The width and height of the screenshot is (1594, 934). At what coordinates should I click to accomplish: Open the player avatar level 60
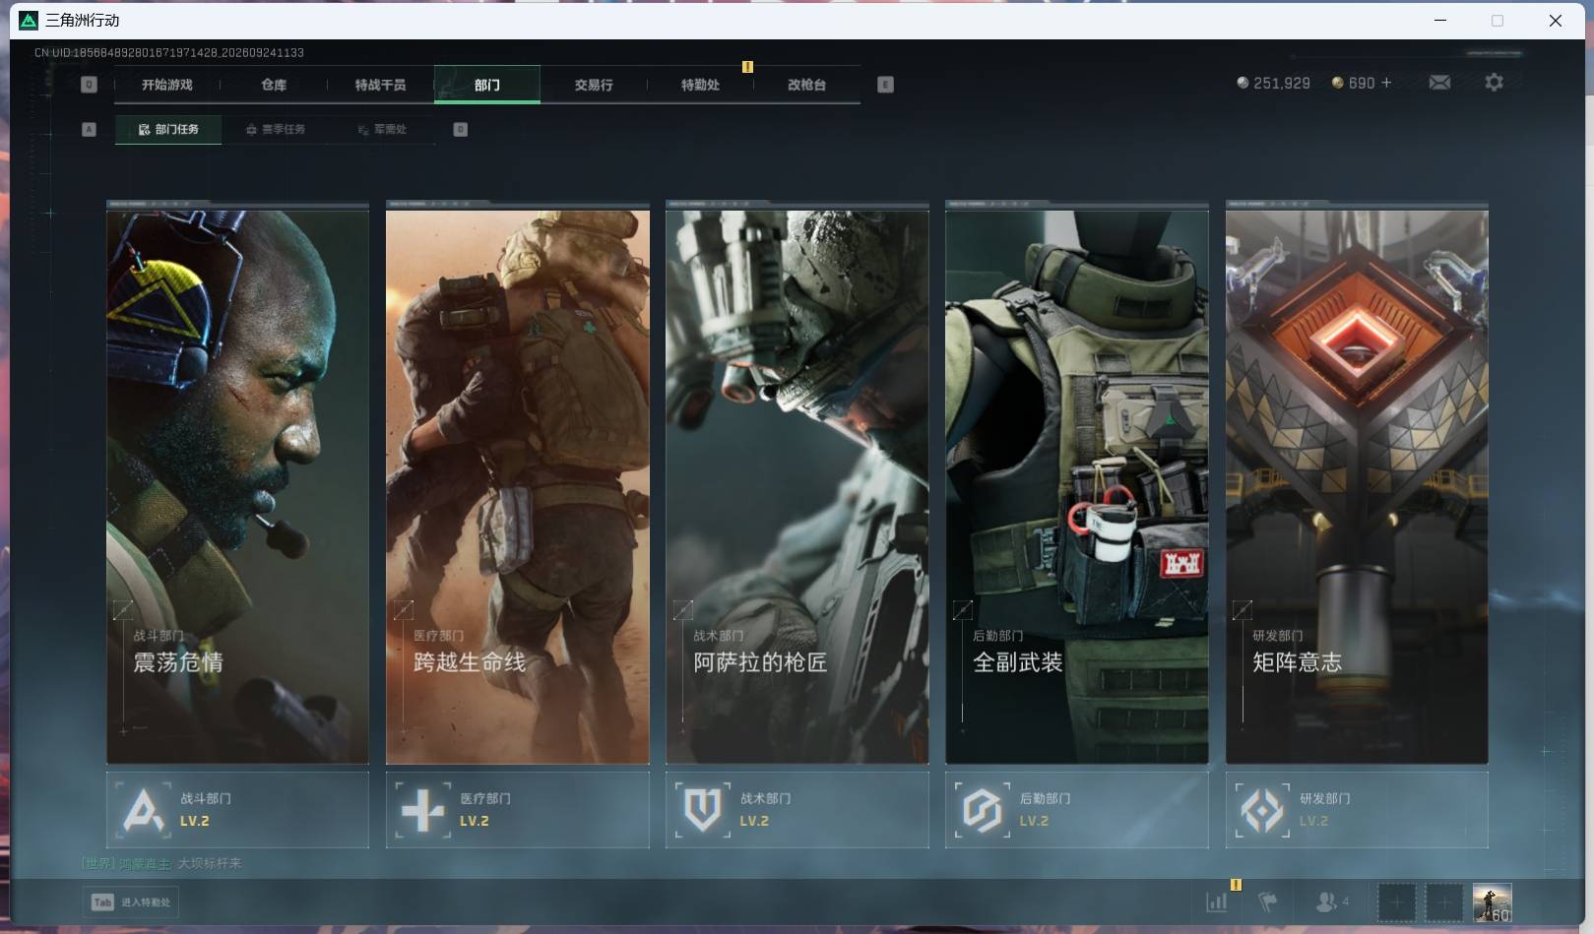[1492, 903]
